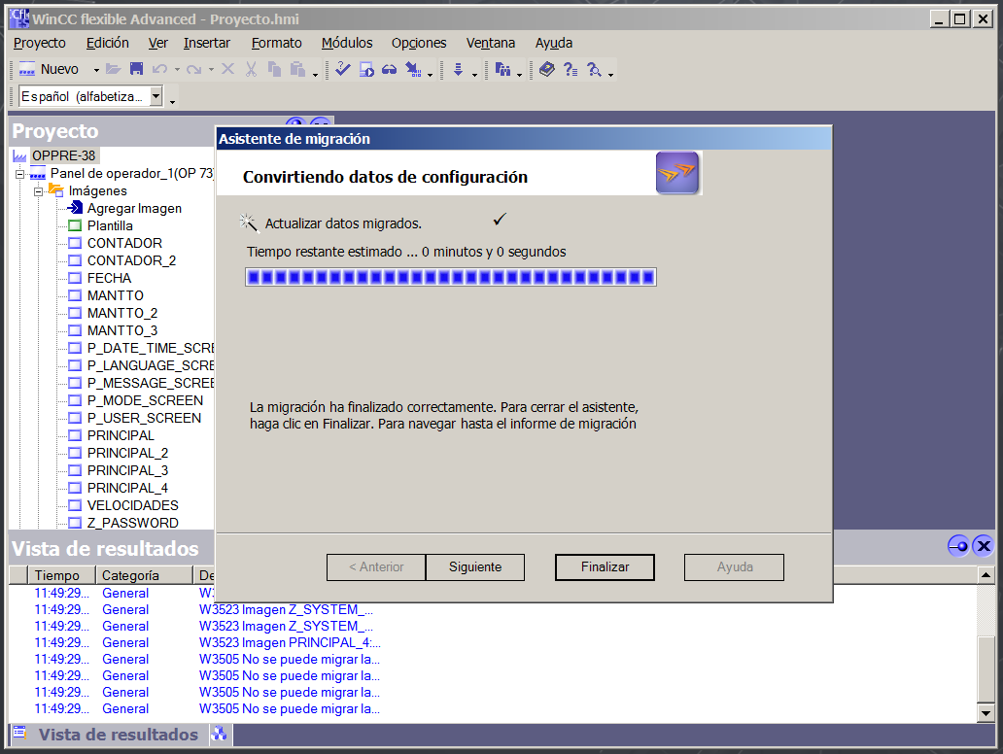
Task: Run the consistency check (checkmark) icon
Action: click(343, 69)
